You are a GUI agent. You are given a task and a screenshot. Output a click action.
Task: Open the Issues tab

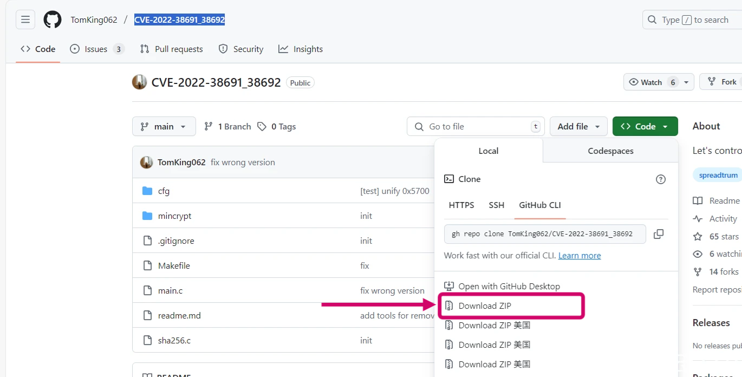[97, 49]
